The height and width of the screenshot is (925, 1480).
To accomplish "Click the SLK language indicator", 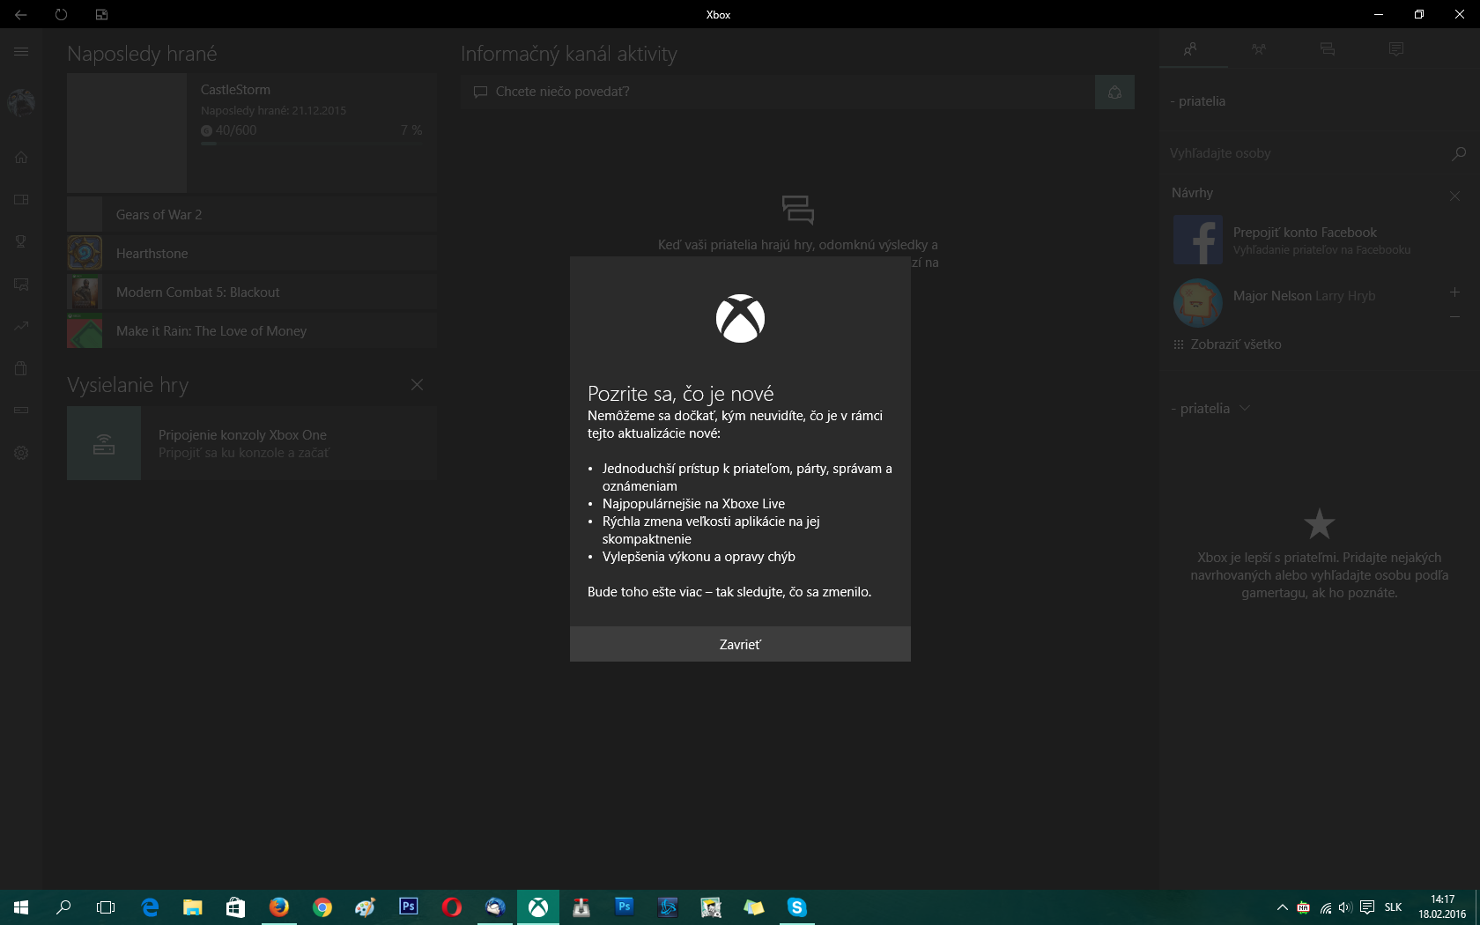I will point(1393,907).
